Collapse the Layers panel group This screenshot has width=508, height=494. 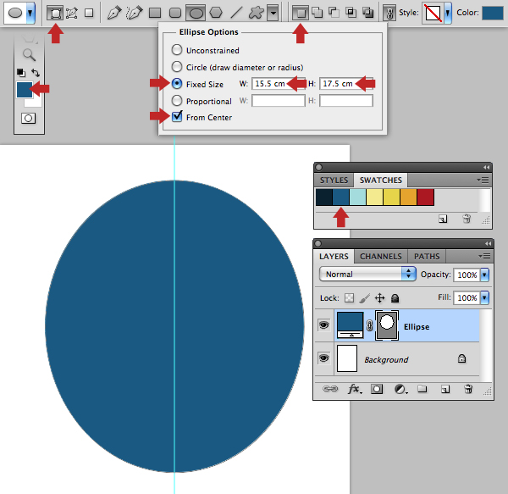(488, 243)
